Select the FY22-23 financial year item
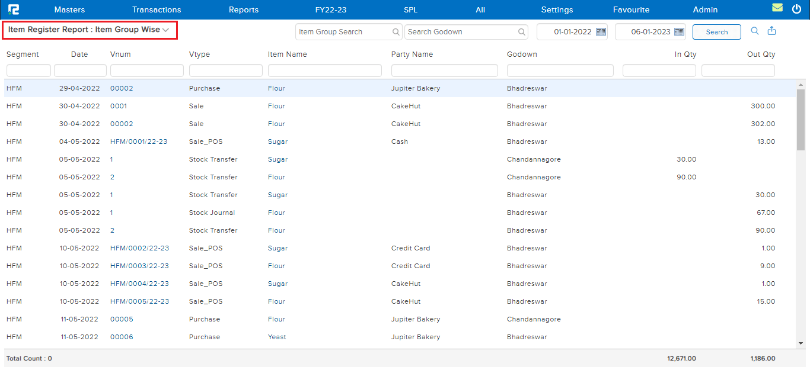The height and width of the screenshot is (370, 810). pyautogui.click(x=331, y=9)
